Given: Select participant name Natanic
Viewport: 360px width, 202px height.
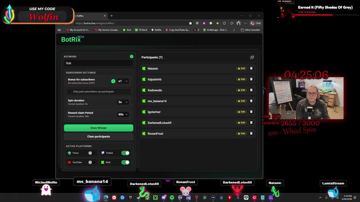Looking at the screenshot, I should pos(153,68).
